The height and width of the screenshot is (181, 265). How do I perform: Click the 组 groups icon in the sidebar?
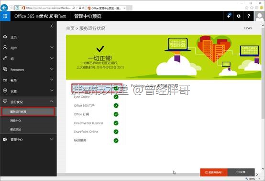pyautogui.click(x=5, y=58)
